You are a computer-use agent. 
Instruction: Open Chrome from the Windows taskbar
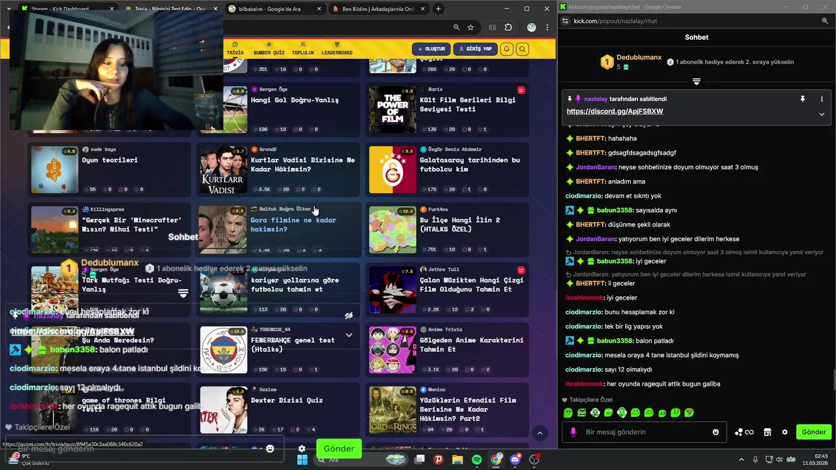(x=496, y=460)
